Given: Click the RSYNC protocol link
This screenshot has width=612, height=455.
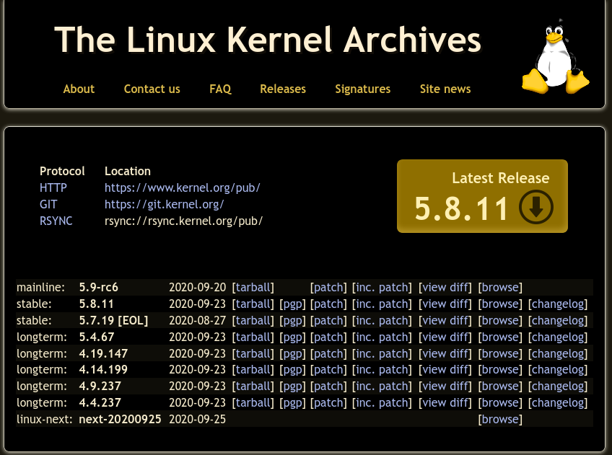Looking at the screenshot, I should [x=56, y=221].
